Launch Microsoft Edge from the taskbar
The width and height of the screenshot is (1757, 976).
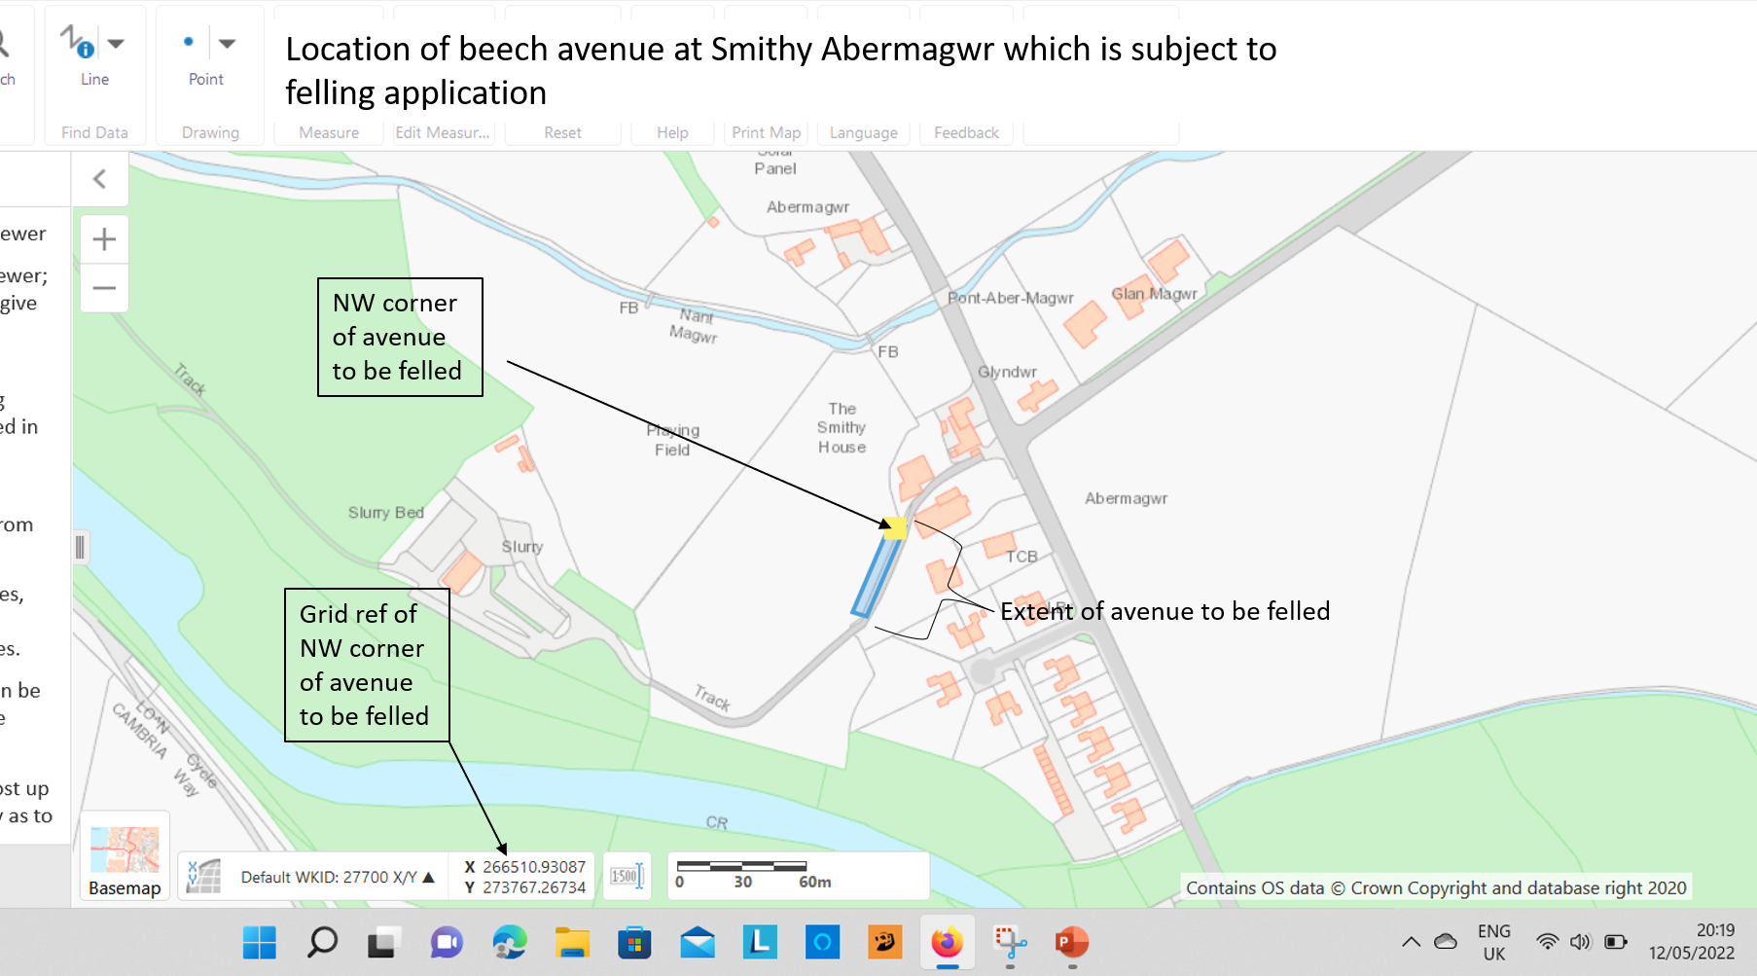(509, 942)
